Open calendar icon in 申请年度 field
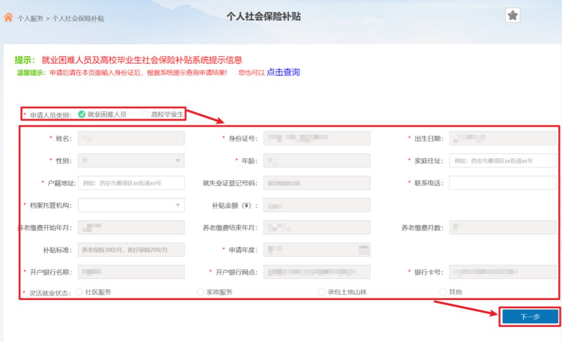The height and width of the screenshot is (342, 562). (364, 249)
